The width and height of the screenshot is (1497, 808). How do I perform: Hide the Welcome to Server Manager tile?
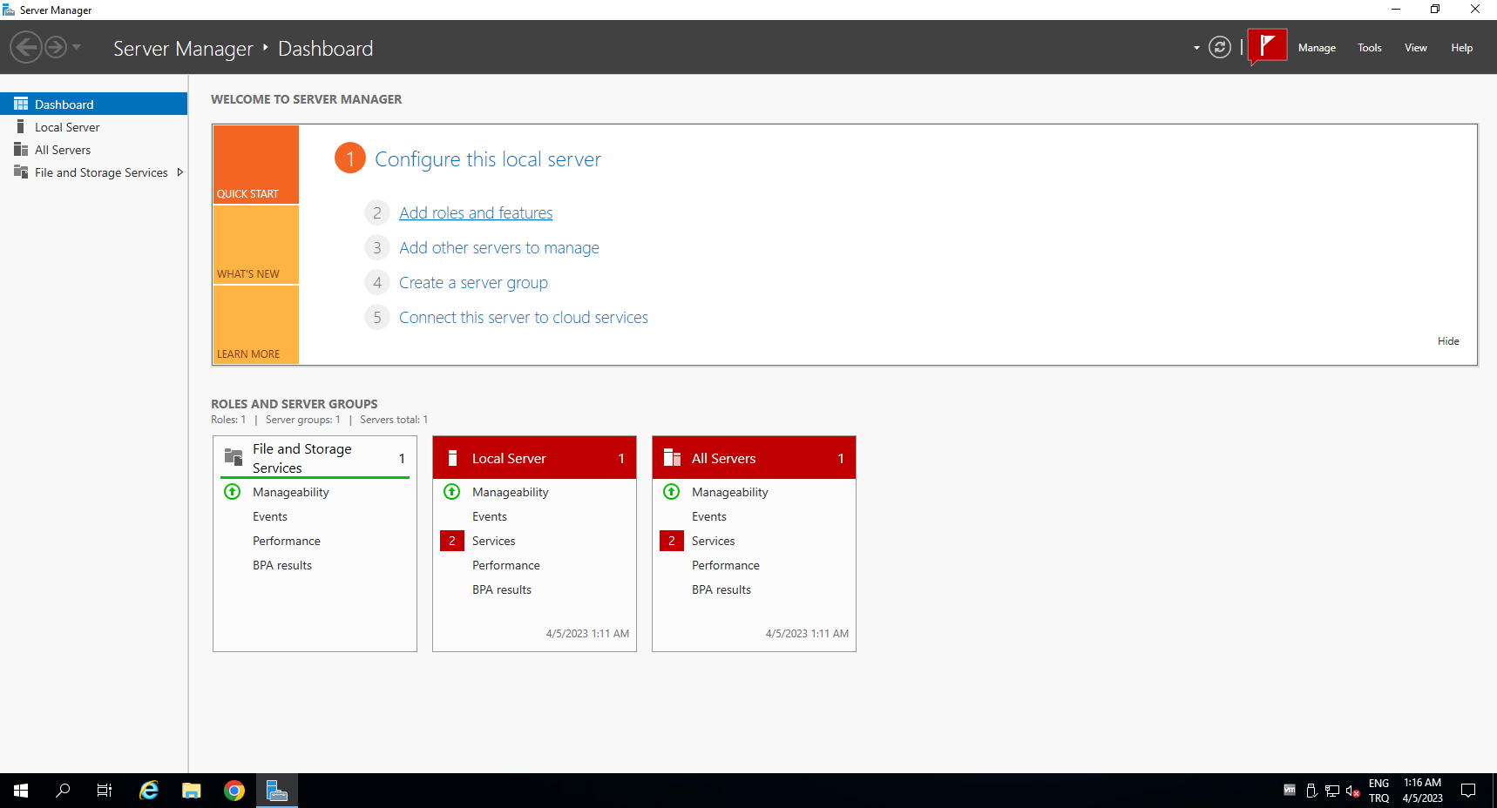click(x=1448, y=340)
